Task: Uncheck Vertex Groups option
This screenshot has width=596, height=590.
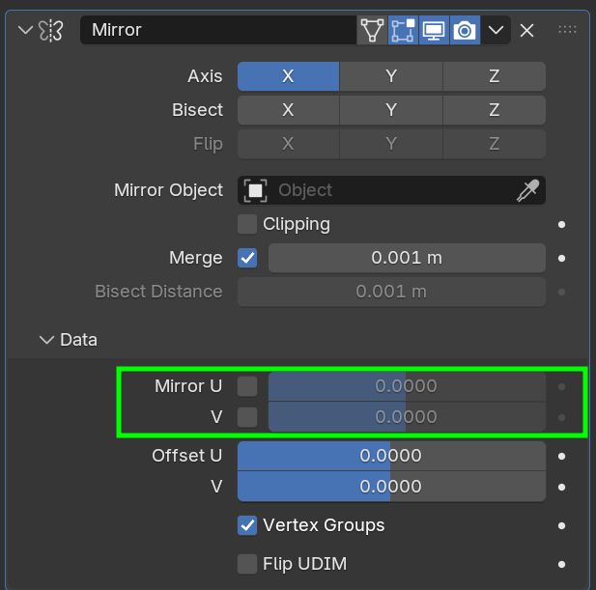Action: point(248,525)
